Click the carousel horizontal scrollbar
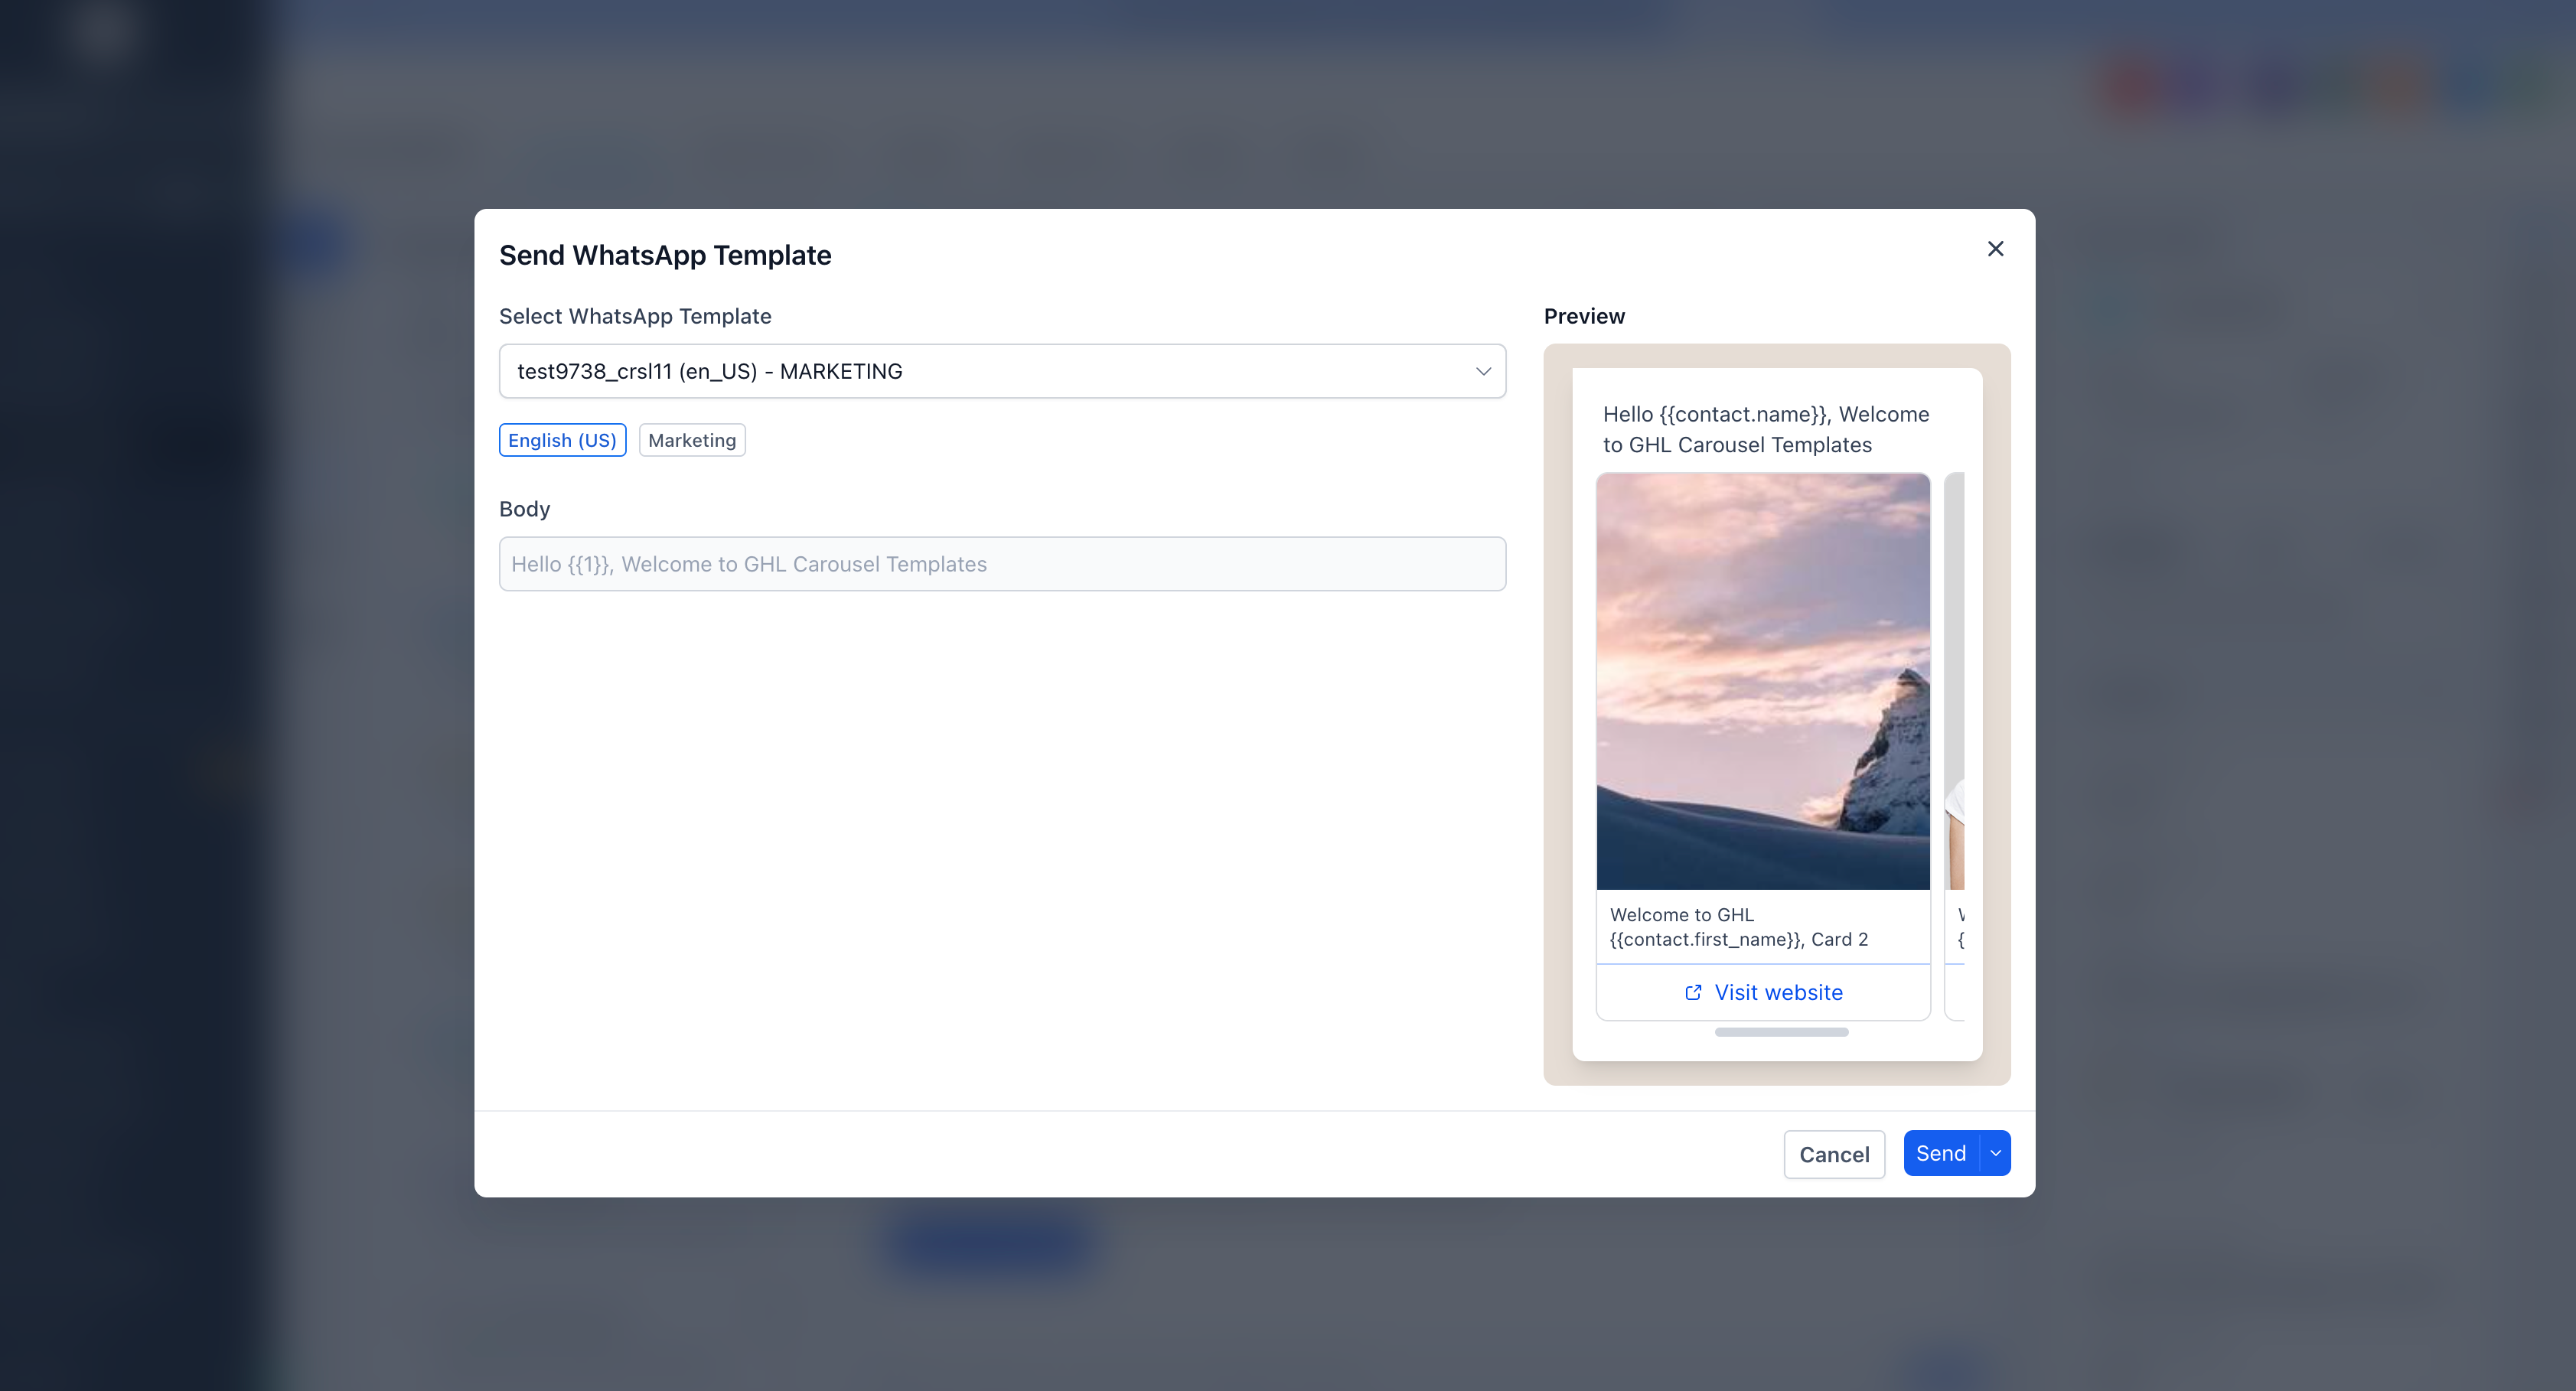The height and width of the screenshot is (1391, 2576). [x=1781, y=1032]
